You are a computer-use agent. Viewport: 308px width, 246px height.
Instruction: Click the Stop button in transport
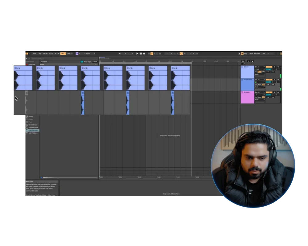pyautogui.click(x=141, y=54)
